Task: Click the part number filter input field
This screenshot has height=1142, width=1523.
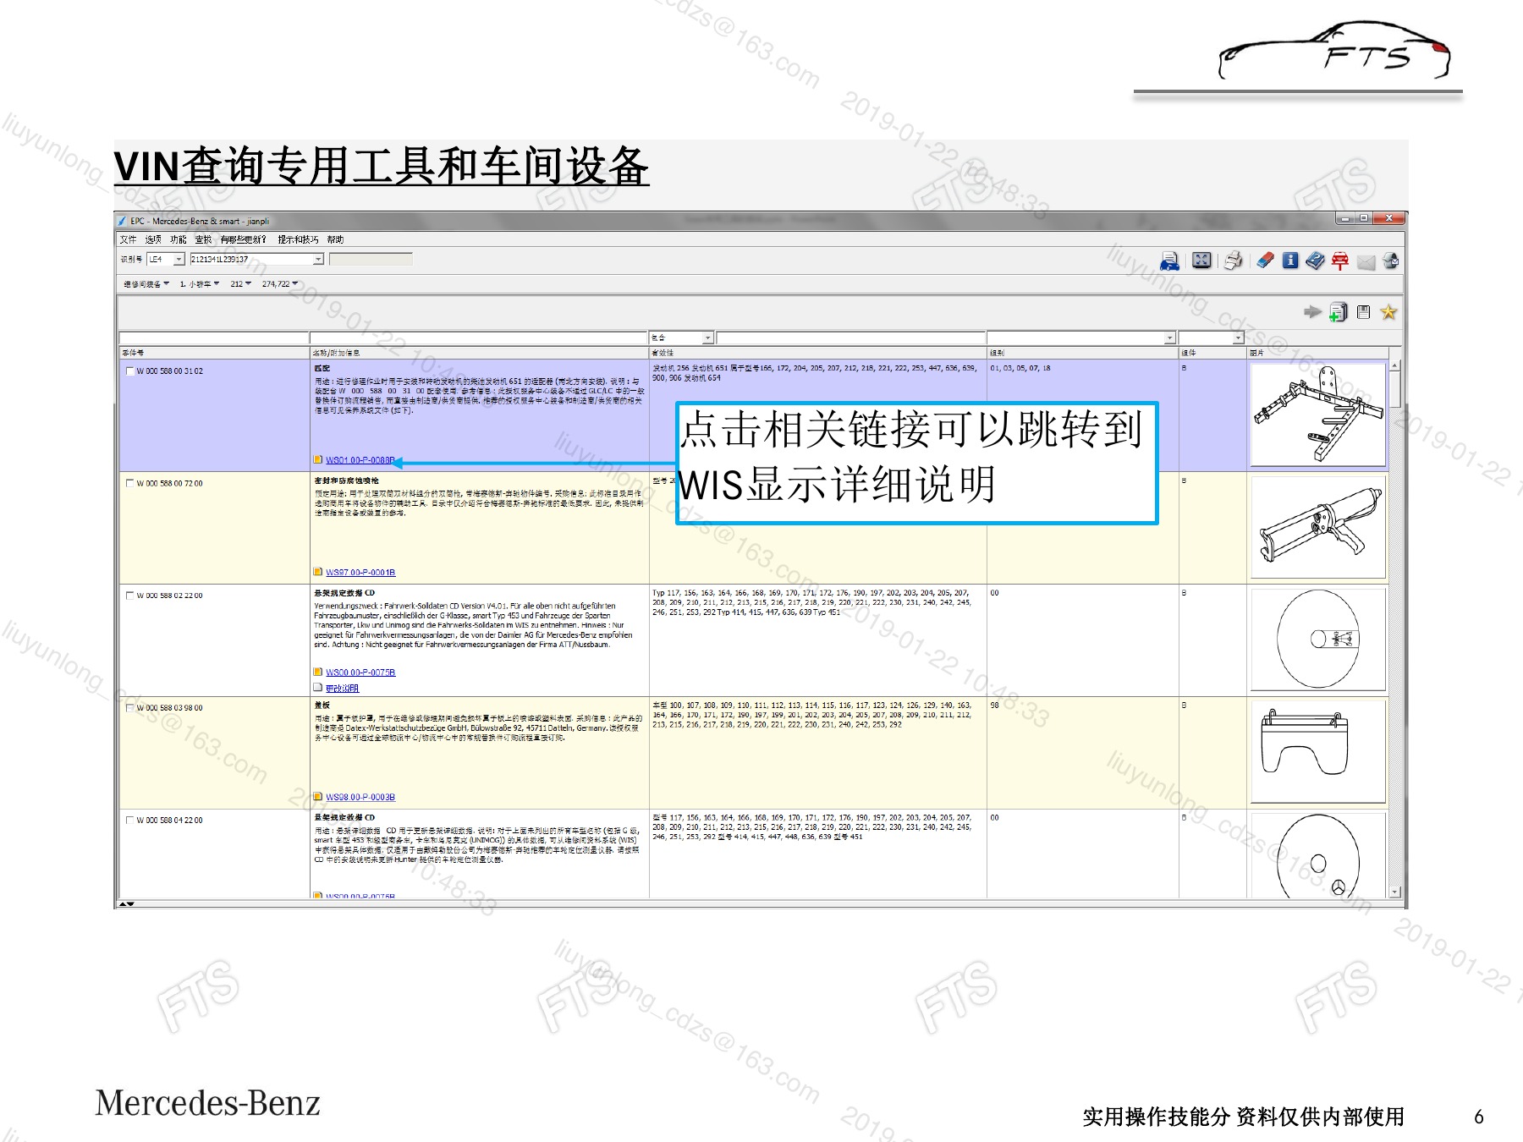Action: pyautogui.click(x=214, y=338)
